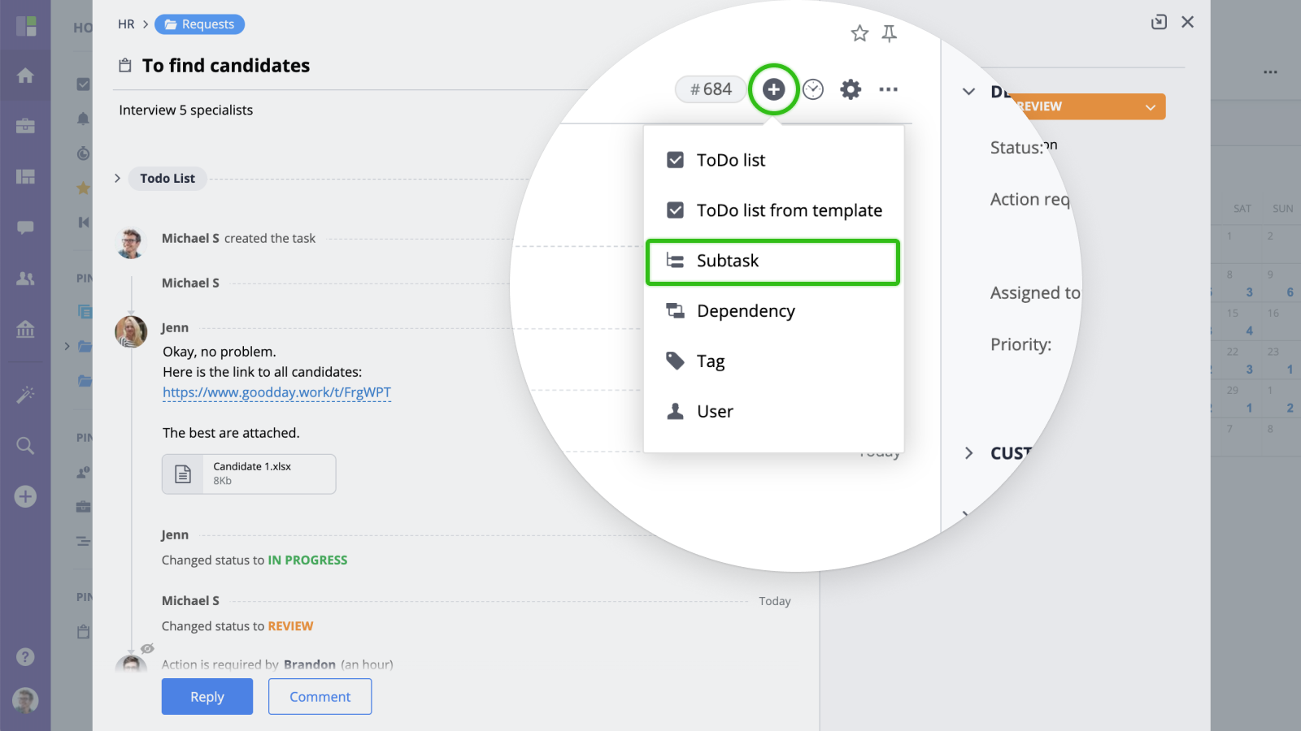The image size is (1301, 731).
Task: Open Home in the left sidebar
Action: pyautogui.click(x=25, y=76)
